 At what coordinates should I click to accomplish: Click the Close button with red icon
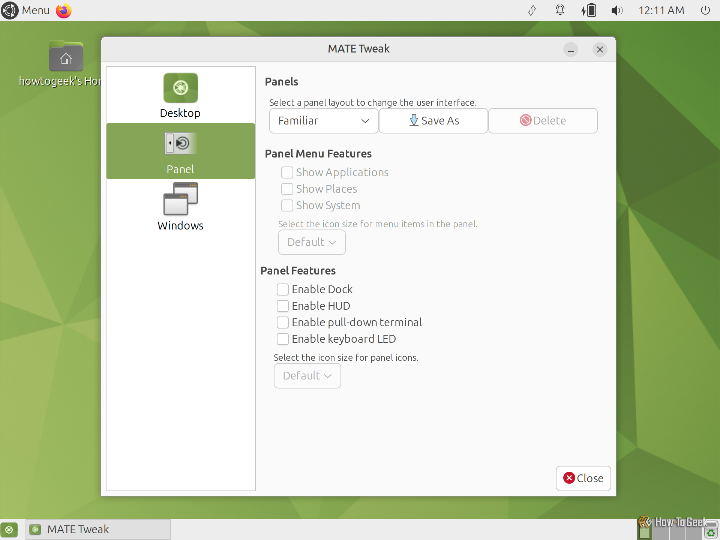click(583, 478)
